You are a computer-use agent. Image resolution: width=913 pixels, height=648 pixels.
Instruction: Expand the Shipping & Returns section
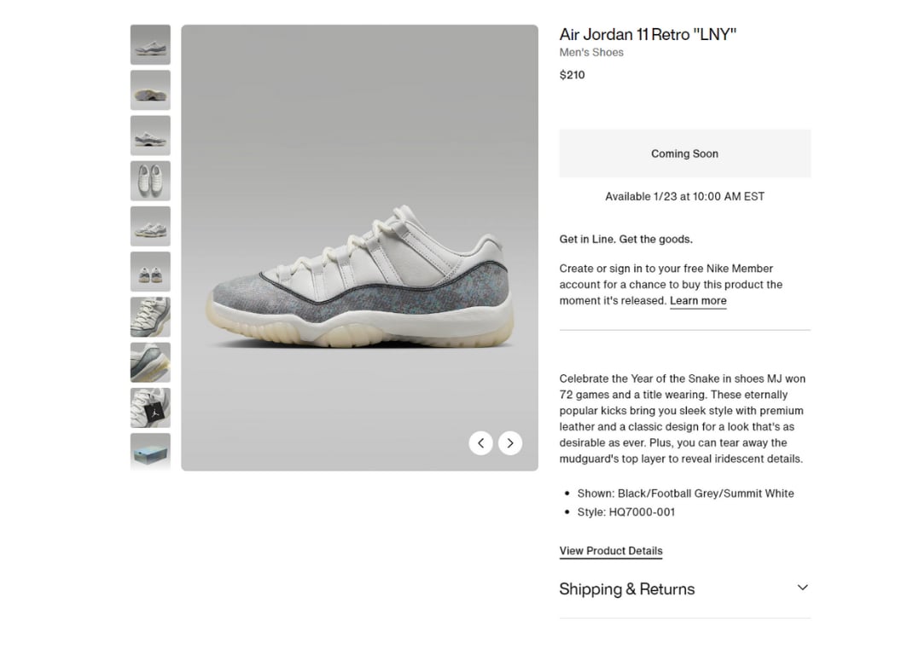click(684, 589)
